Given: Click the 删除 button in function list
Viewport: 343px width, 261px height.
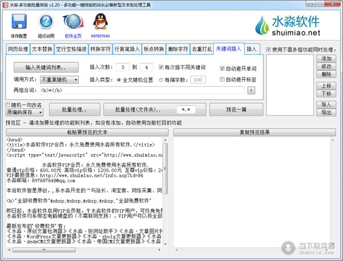Looking at the screenshot, I should 326,74.
